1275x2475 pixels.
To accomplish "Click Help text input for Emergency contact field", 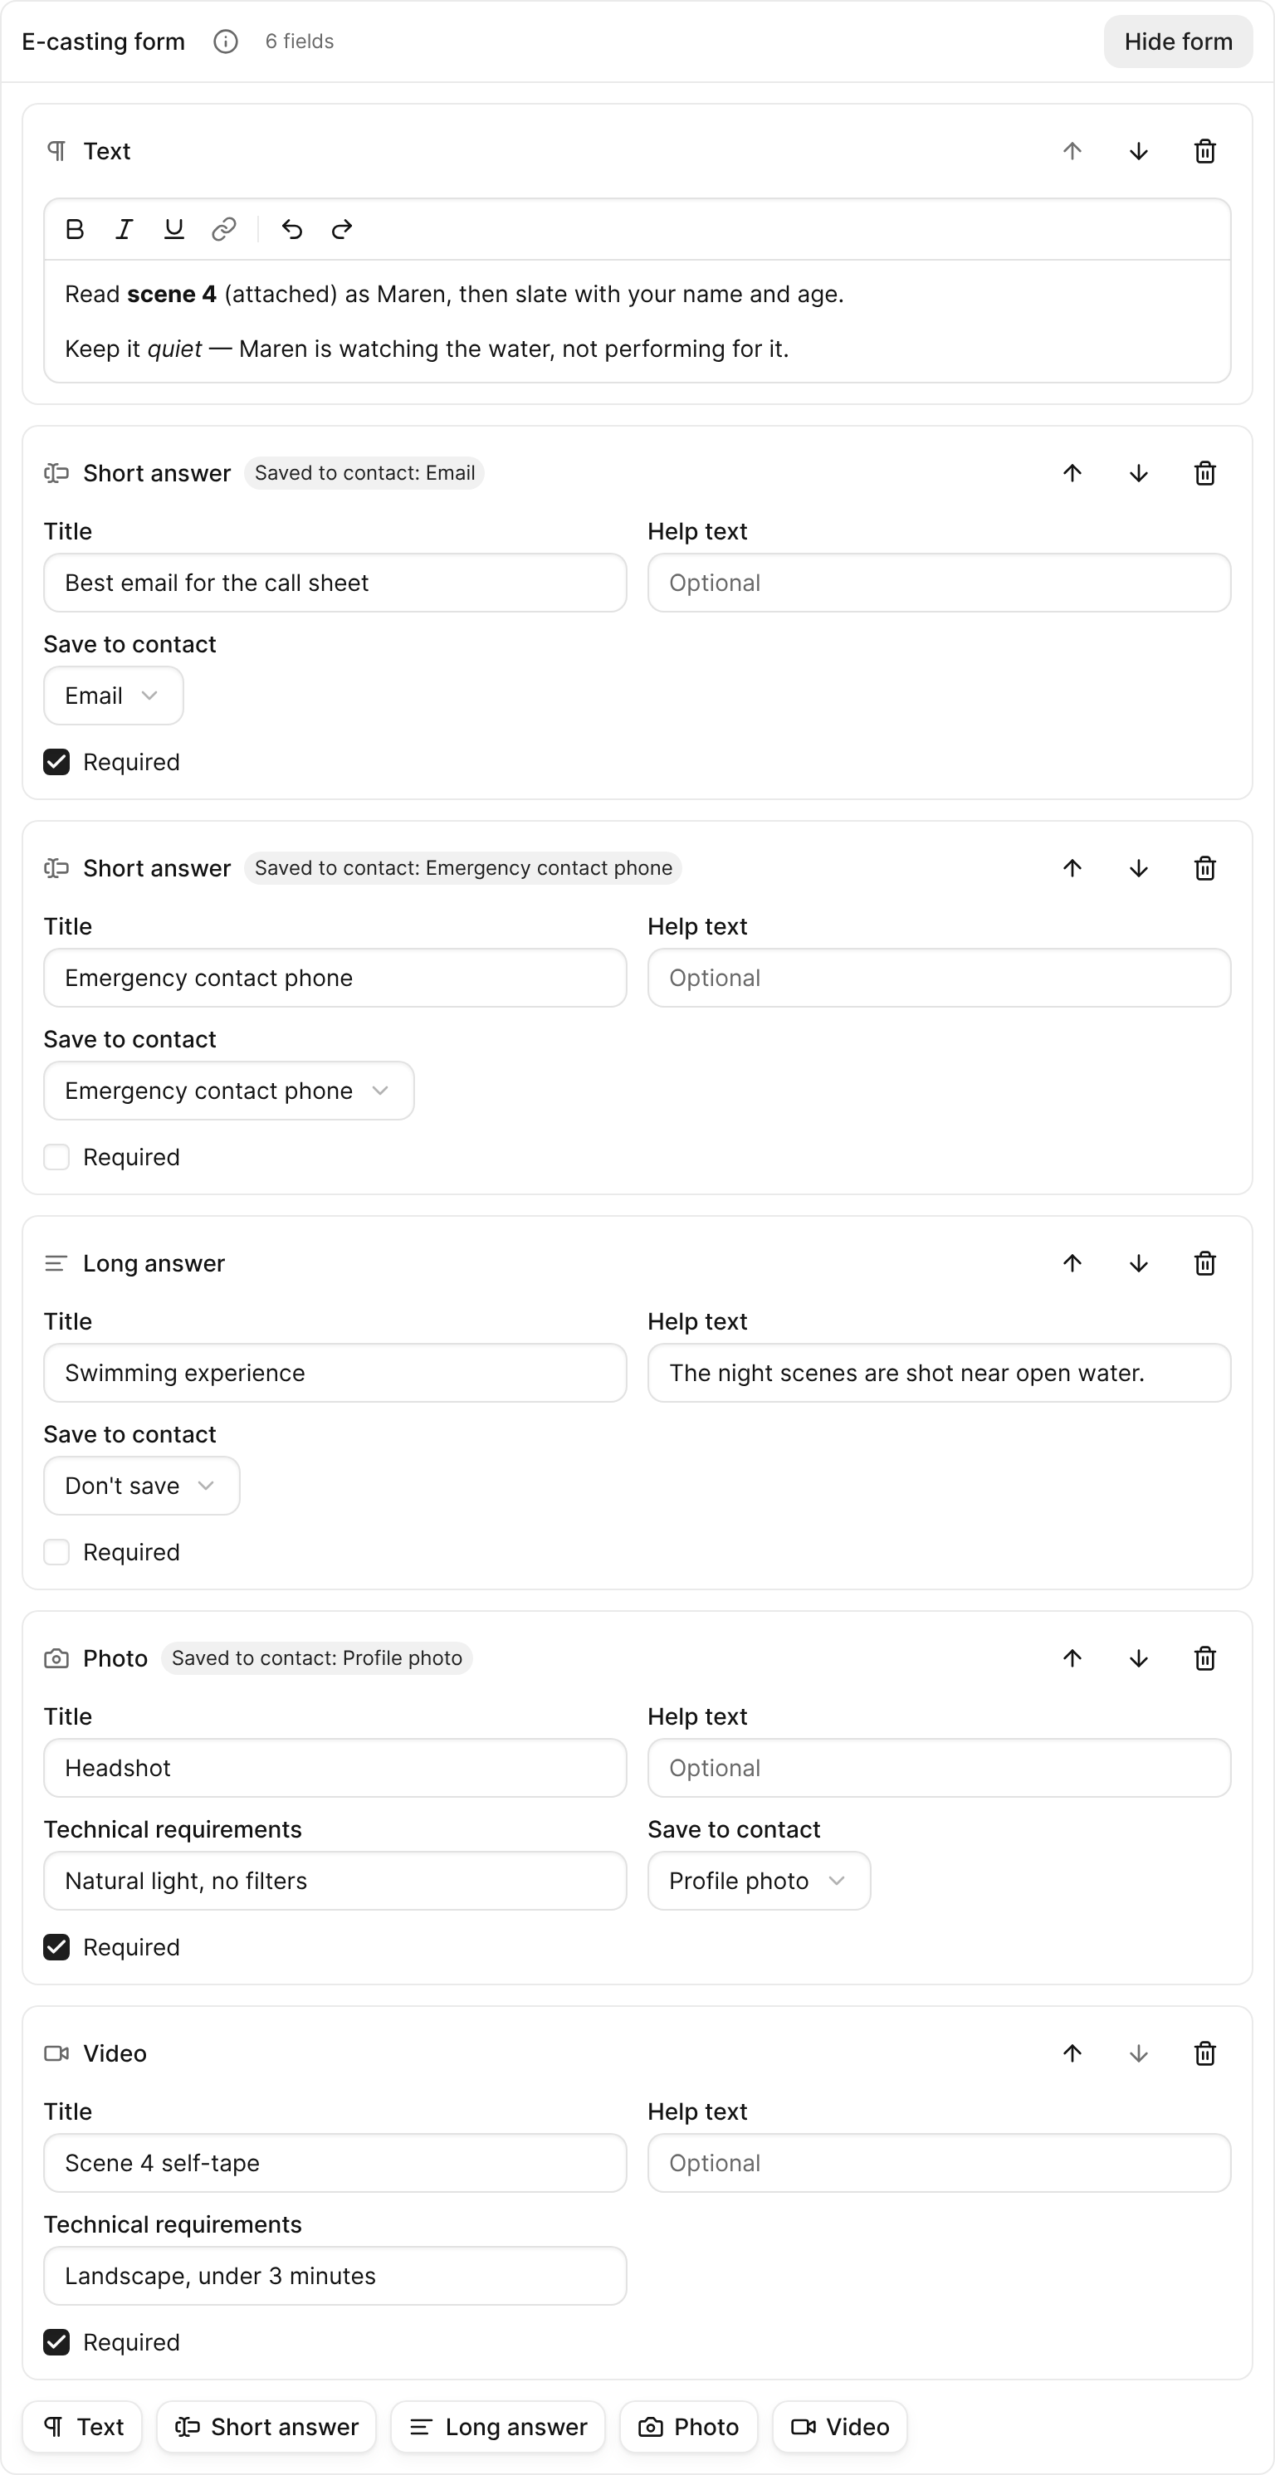I will 939,977.
